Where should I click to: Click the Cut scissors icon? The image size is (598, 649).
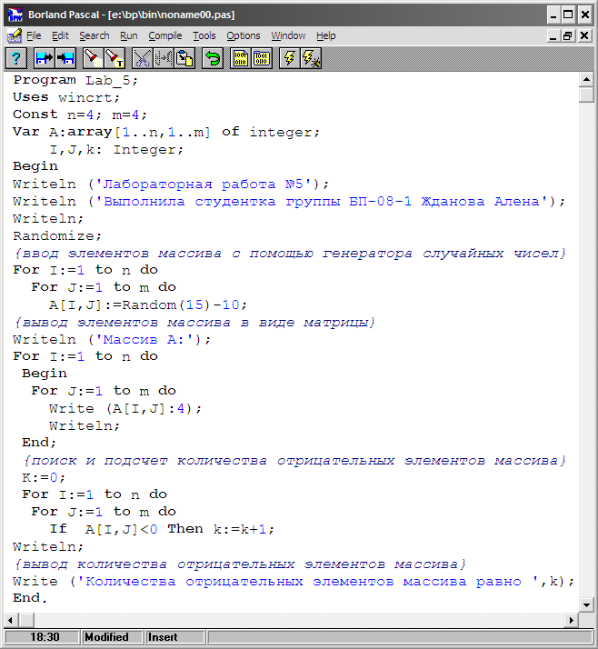(x=143, y=58)
